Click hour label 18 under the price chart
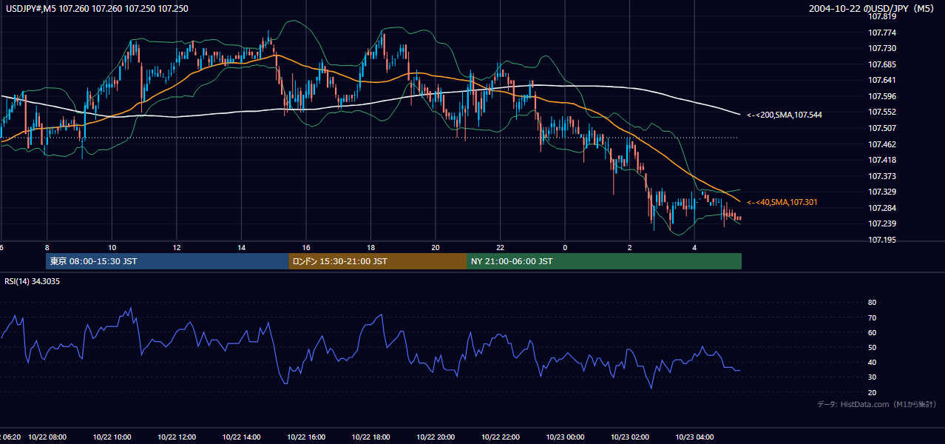The image size is (945, 444). pyautogui.click(x=371, y=247)
